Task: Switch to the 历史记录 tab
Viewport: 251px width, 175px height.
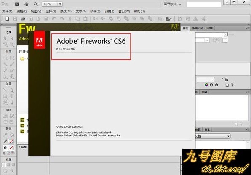Action: 197,28
